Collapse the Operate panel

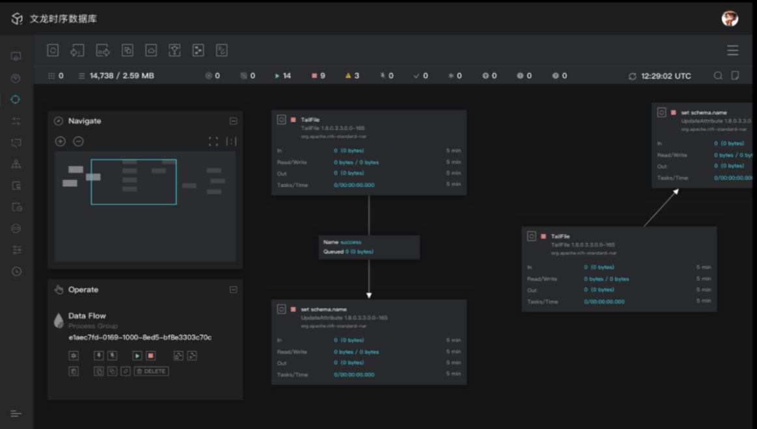click(233, 290)
